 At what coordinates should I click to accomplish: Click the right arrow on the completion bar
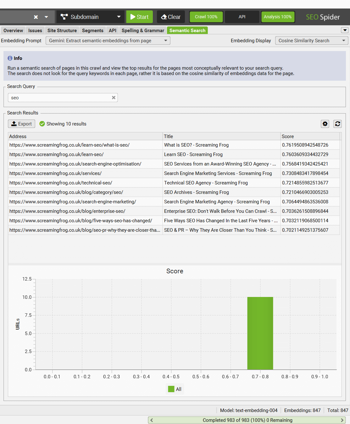343,420
